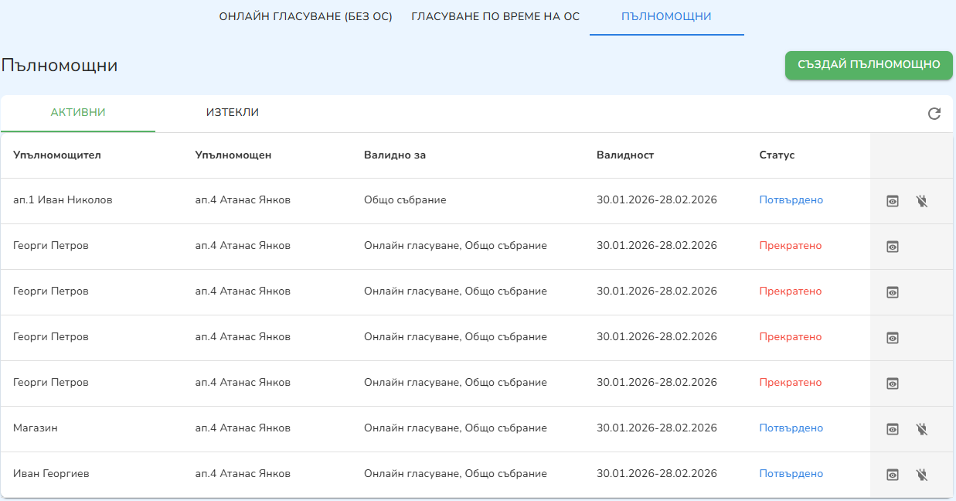Revoke the Иван Георгиев proxy
The width and height of the screenshot is (956, 501).
(921, 475)
